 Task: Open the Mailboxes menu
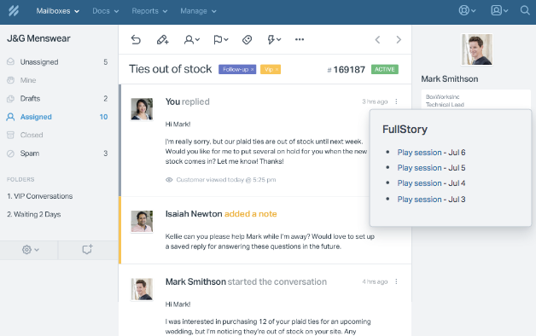point(57,11)
